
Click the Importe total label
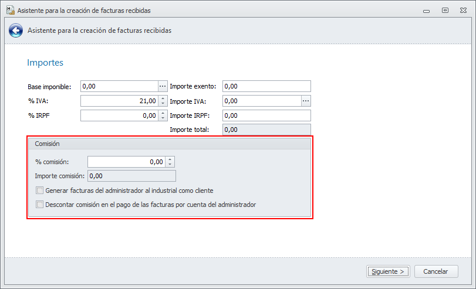click(190, 130)
